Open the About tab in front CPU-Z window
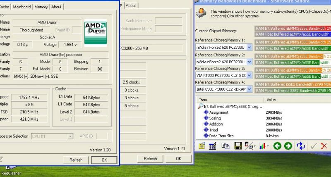 point(56,7)
